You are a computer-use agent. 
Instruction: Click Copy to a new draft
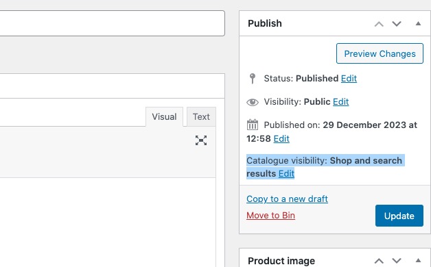[287, 199]
